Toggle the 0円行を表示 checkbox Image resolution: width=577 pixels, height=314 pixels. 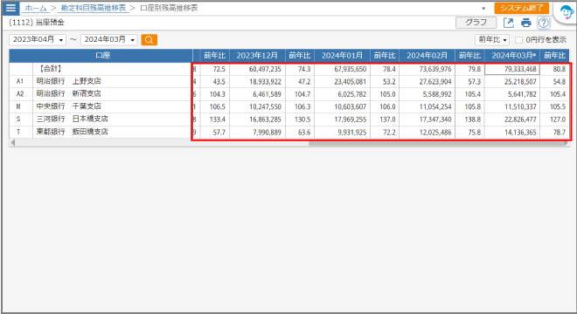click(x=518, y=39)
